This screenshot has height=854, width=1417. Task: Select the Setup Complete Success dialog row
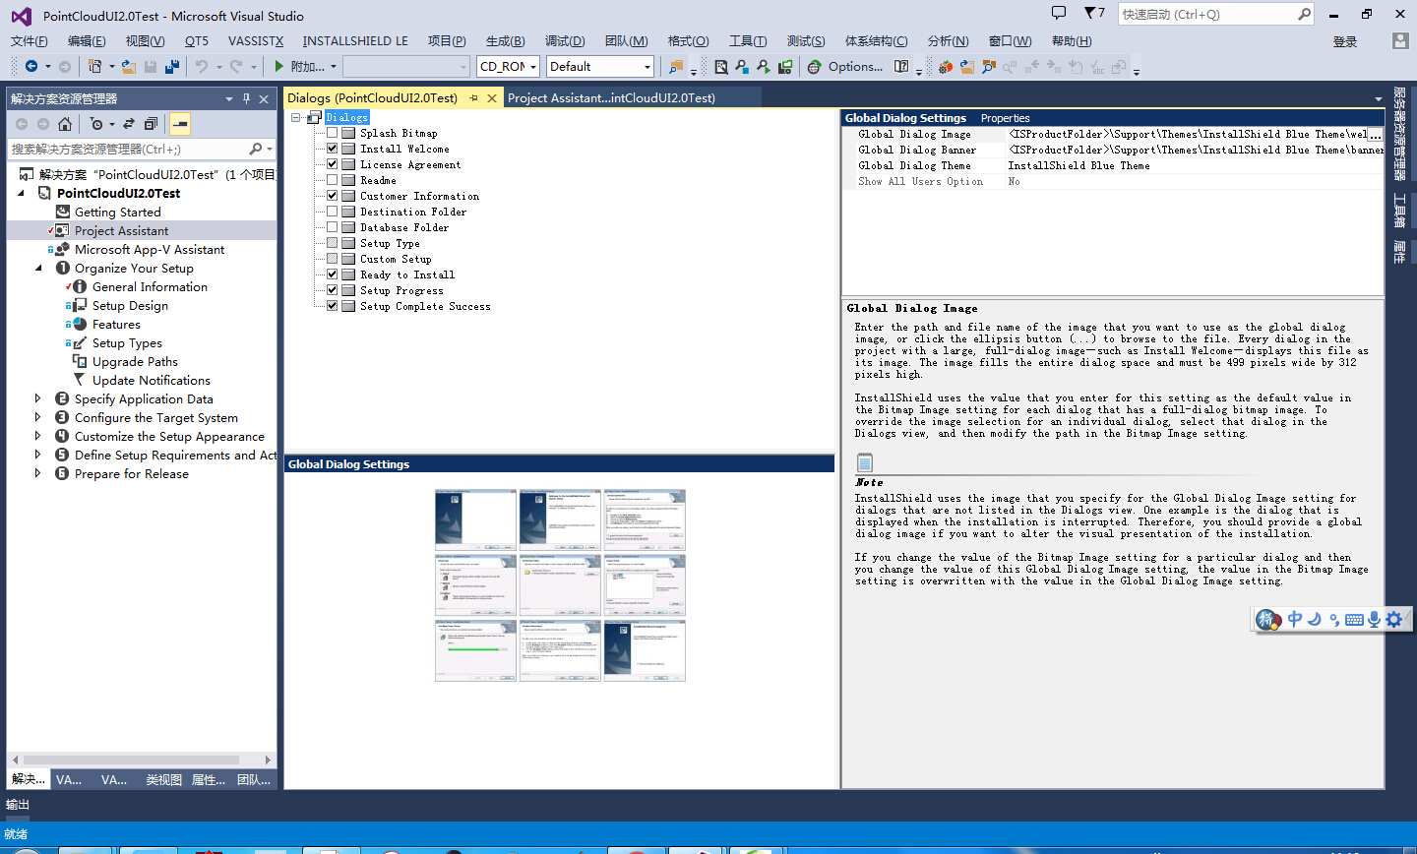click(425, 306)
